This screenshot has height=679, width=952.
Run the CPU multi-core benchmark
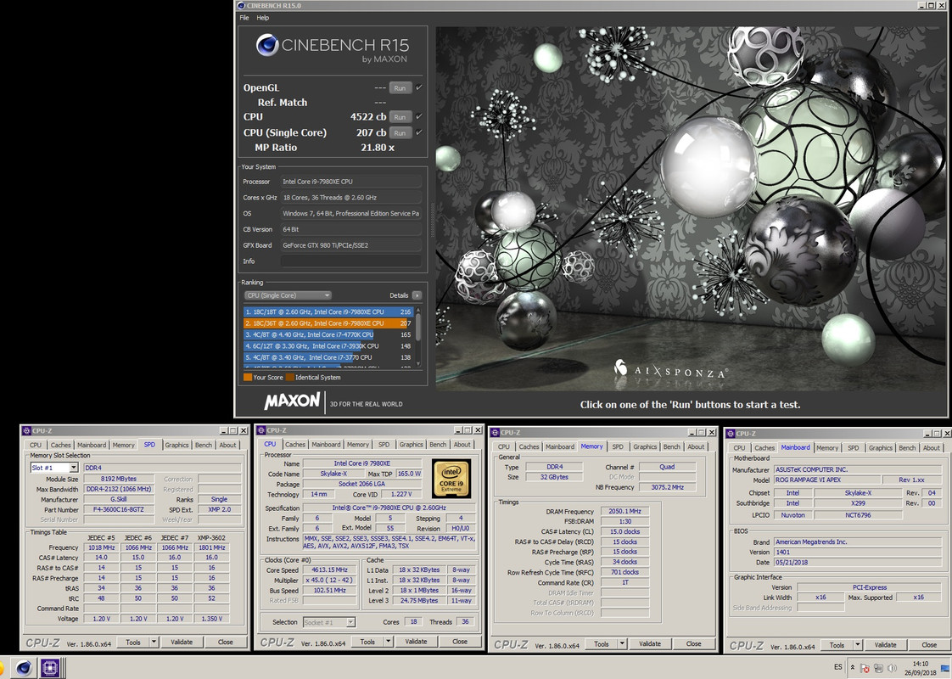pos(400,116)
